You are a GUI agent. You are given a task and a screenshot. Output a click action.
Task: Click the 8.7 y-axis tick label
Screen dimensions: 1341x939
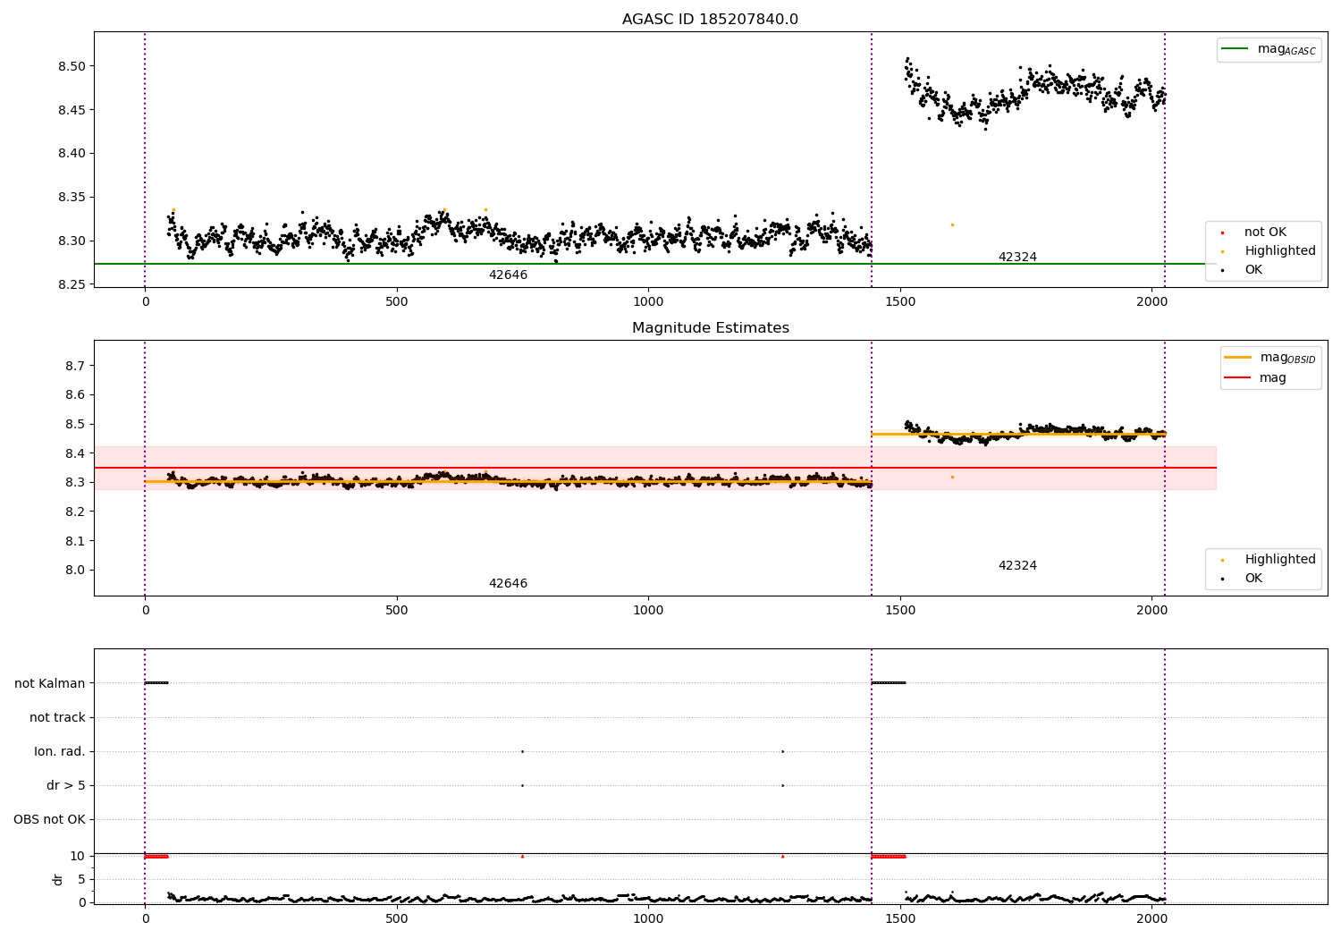(75, 367)
